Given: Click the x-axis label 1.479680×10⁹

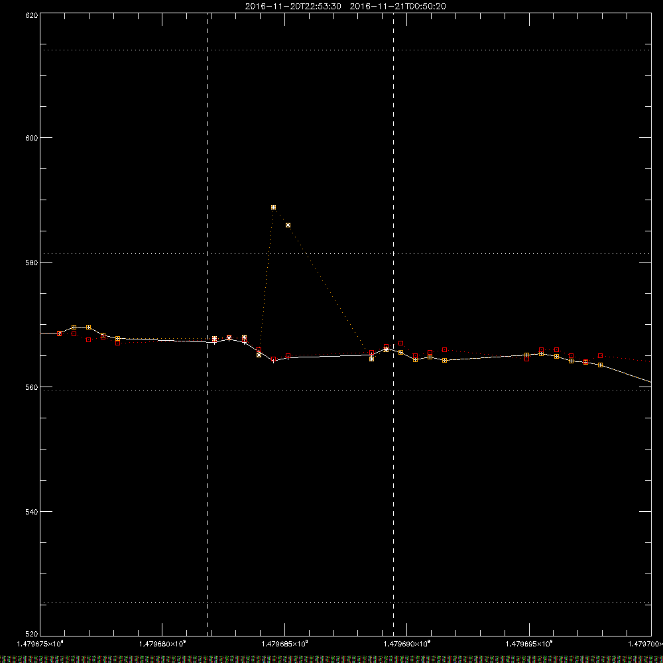Looking at the screenshot, I should point(162,644).
